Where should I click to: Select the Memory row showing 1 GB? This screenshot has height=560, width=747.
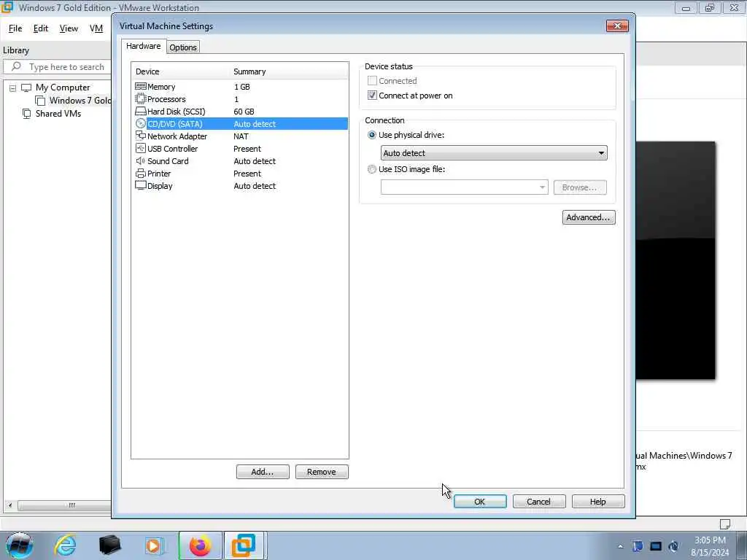(x=241, y=87)
